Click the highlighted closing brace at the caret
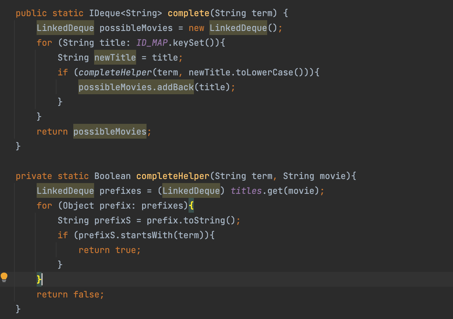This screenshot has height=319, width=453. tap(39, 279)
